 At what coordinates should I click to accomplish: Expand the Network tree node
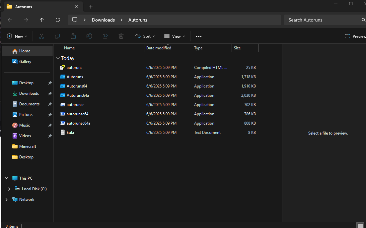(x=7, y=199)
